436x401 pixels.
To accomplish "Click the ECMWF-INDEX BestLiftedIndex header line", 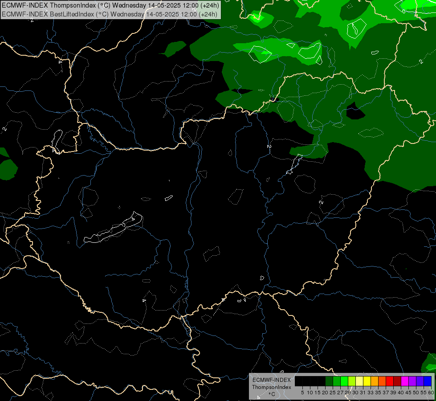I will 110,14.
